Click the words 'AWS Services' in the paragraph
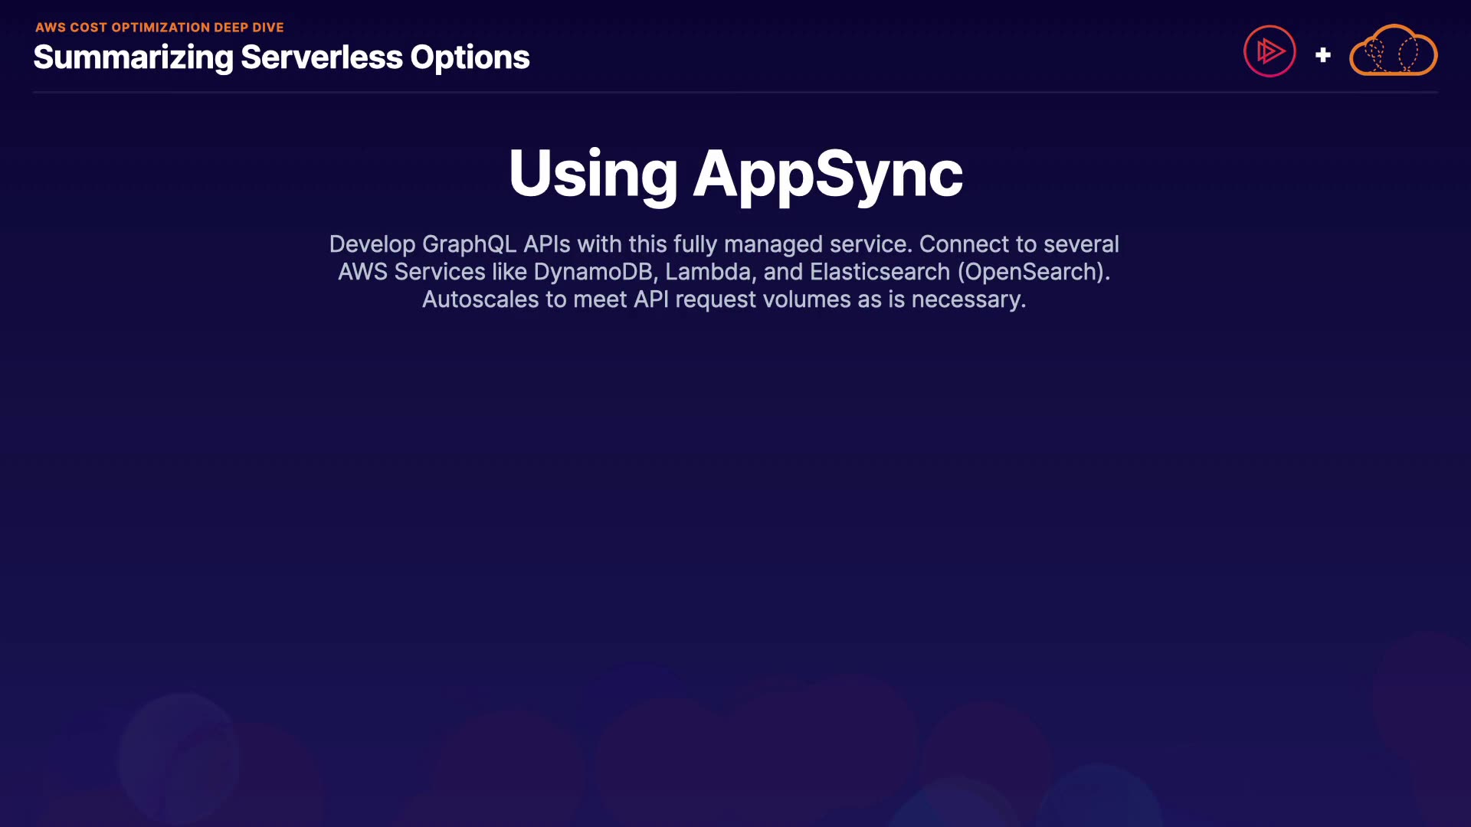 411,272
